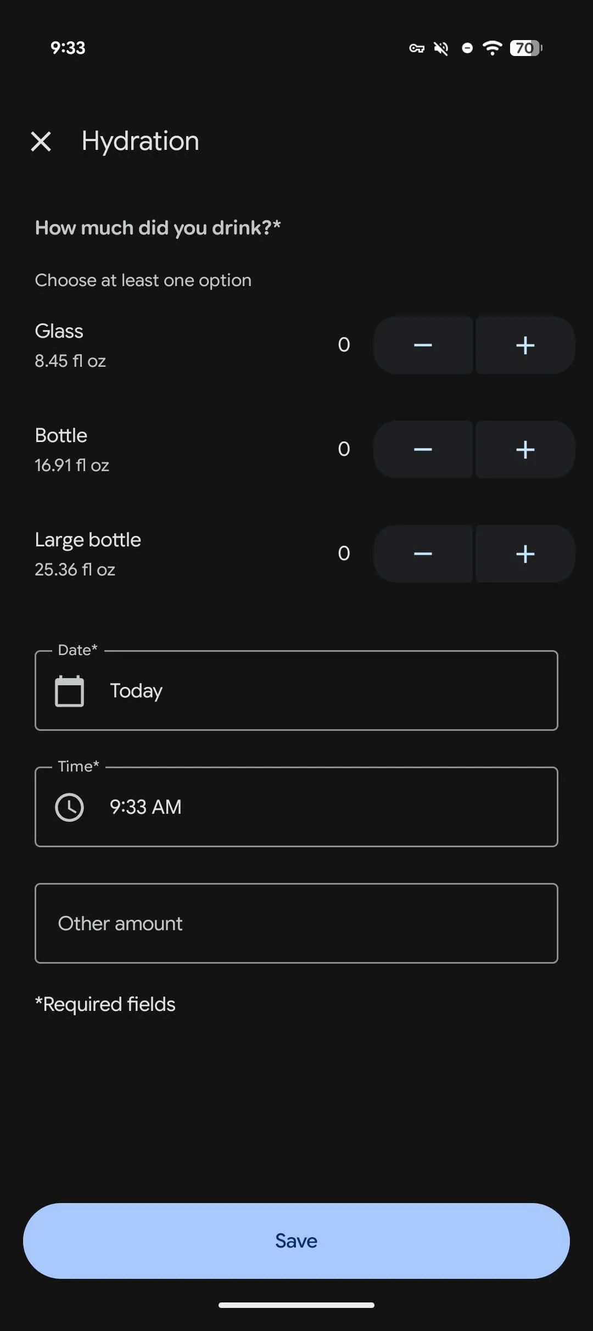Viewport: 593px width, 1331px height.
Task: Close the Hydration screen with X
Action: coord(41,141)
